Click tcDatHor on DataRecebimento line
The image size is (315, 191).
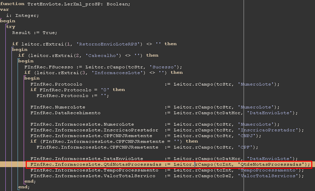228,113
